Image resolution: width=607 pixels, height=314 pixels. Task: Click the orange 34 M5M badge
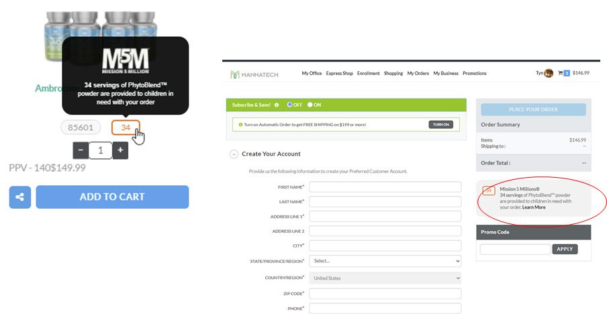click(x=126, y=127)
